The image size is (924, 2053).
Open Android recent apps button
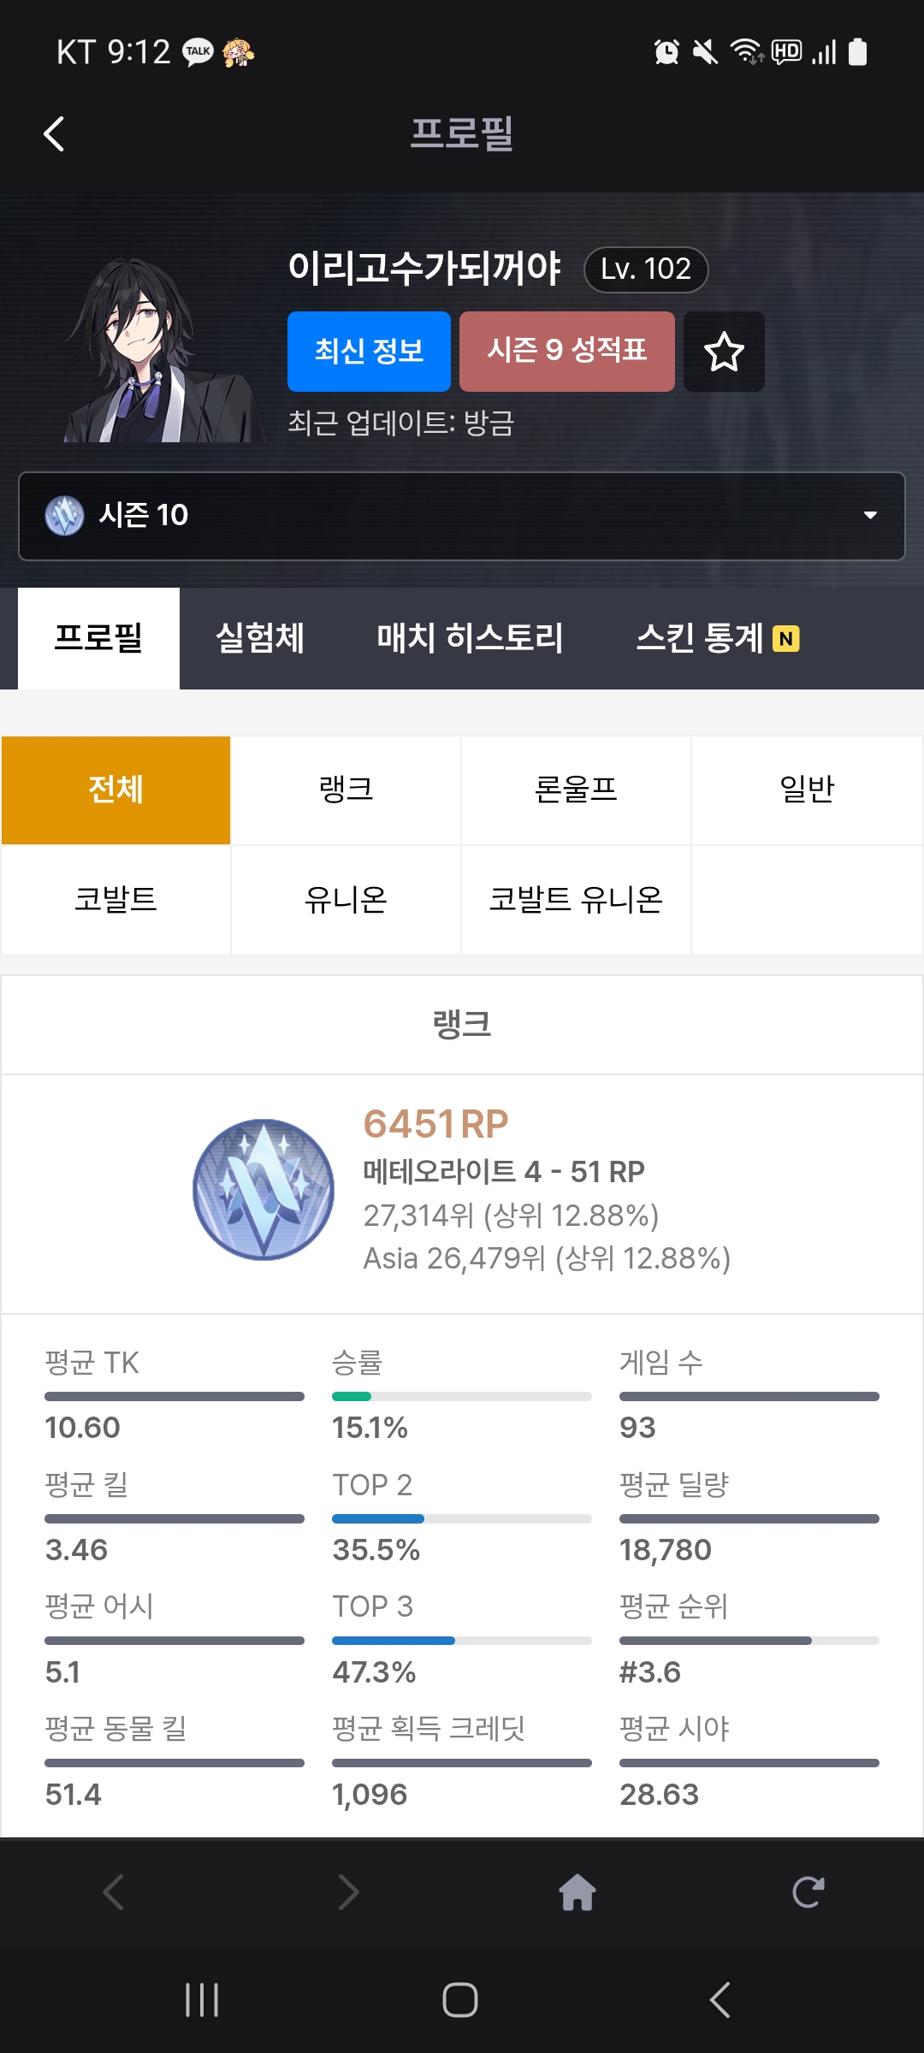click(202, 2000)
